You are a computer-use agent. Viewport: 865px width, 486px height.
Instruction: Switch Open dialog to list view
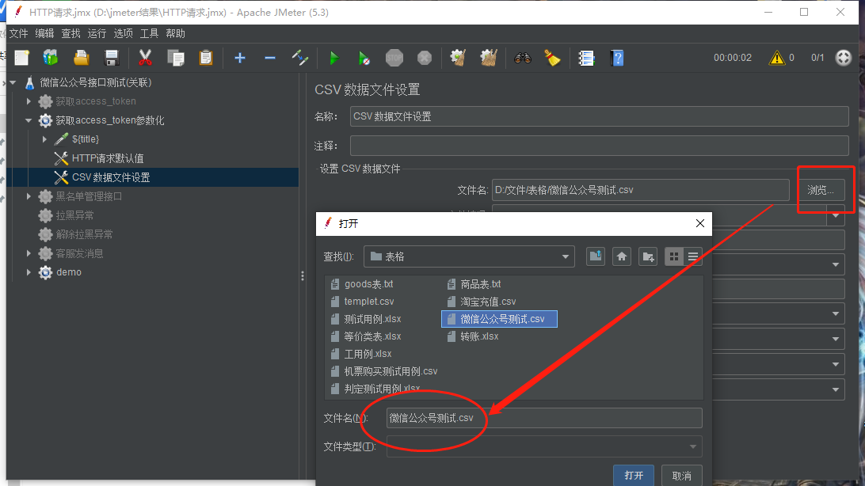[674, 256]
